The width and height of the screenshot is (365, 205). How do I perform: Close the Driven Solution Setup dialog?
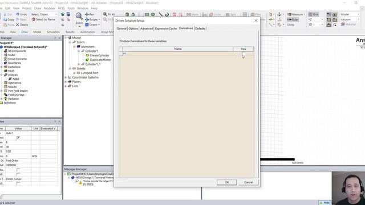(x=256, y=20)
